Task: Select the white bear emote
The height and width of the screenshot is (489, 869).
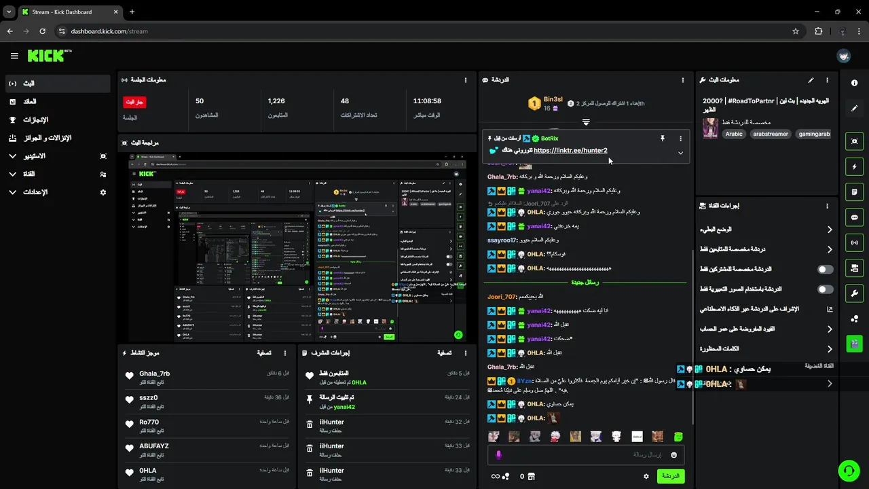Action: coord(616,436)
